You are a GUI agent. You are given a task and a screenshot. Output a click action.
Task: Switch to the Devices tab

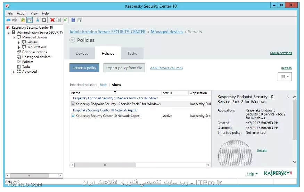pyautogui.click(x=82, y=53)
